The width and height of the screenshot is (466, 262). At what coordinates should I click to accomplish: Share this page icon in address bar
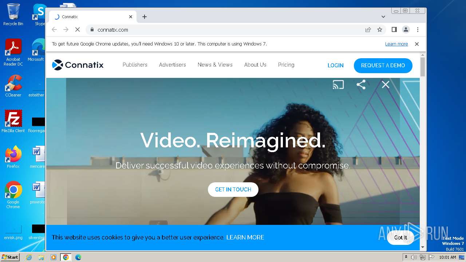(368, 30)
